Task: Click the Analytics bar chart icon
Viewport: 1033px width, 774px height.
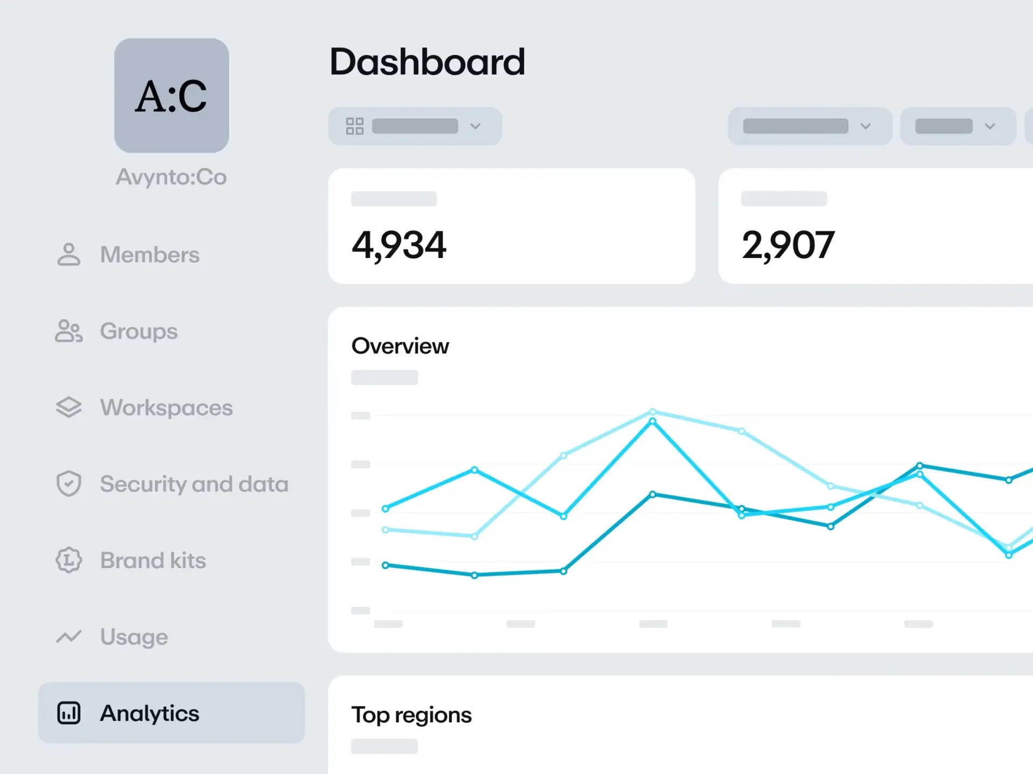Action: click(x=68, y=713)
